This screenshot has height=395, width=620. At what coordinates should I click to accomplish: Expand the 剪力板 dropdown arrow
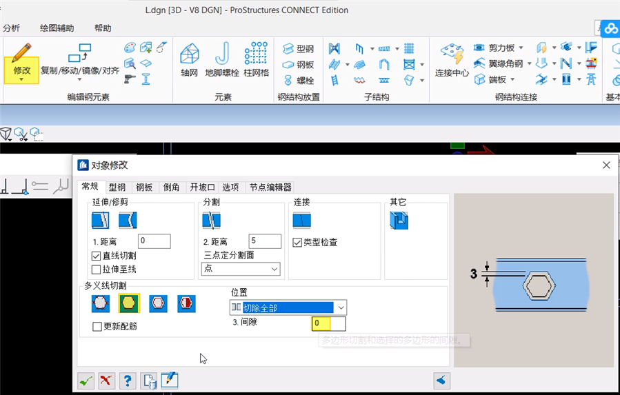tap(521, 48)
